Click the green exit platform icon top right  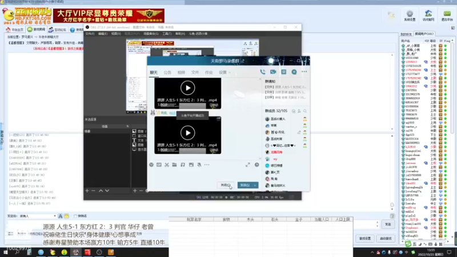coord(447,15)
